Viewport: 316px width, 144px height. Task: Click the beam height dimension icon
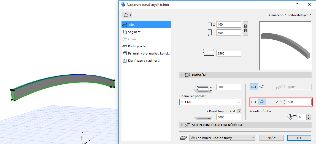(x=211, y=25)
